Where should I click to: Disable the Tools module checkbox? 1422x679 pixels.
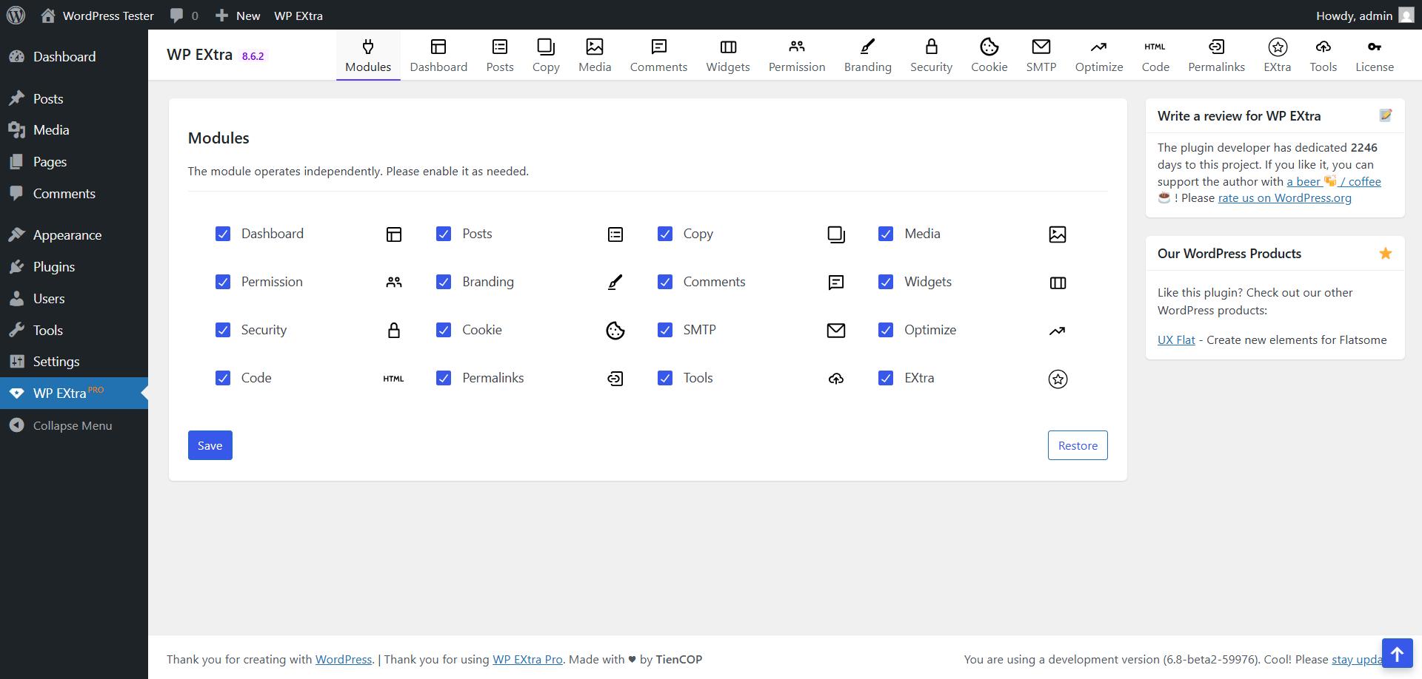(x=664, y=378)
